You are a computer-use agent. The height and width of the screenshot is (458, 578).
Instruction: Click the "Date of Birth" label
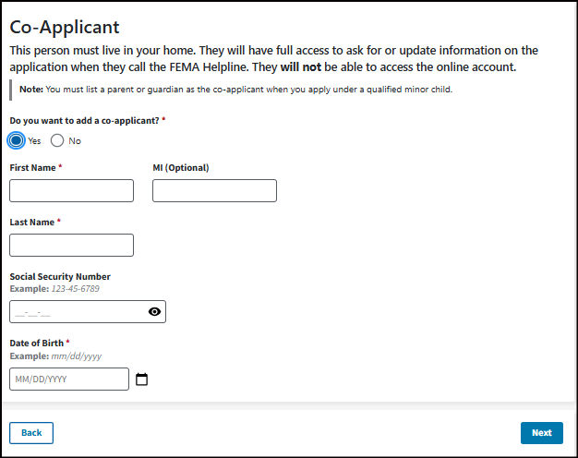[37, 343]
